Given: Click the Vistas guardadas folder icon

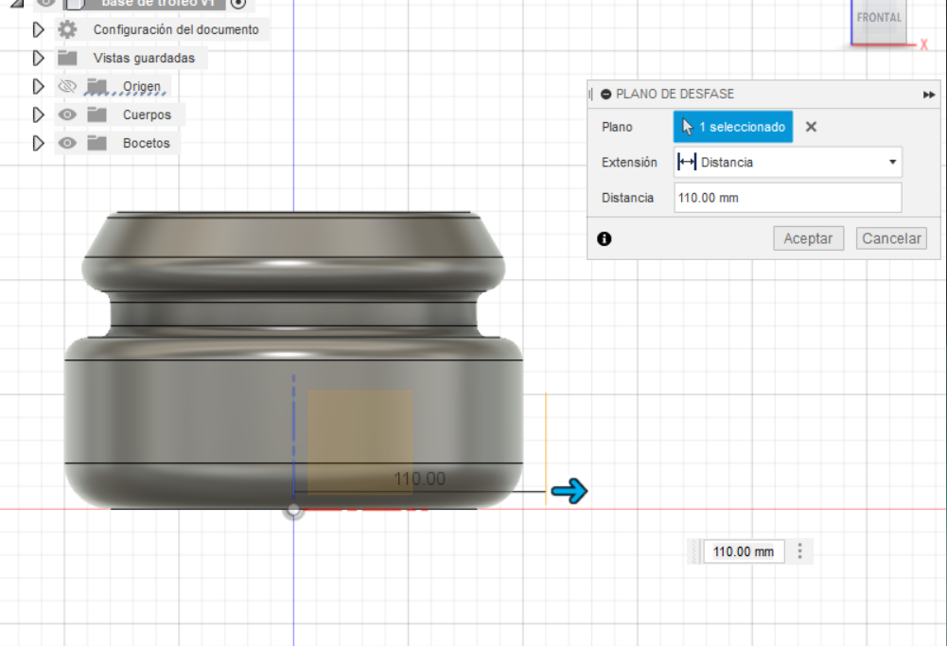Looking at the screenshot, I should [67, 58].
